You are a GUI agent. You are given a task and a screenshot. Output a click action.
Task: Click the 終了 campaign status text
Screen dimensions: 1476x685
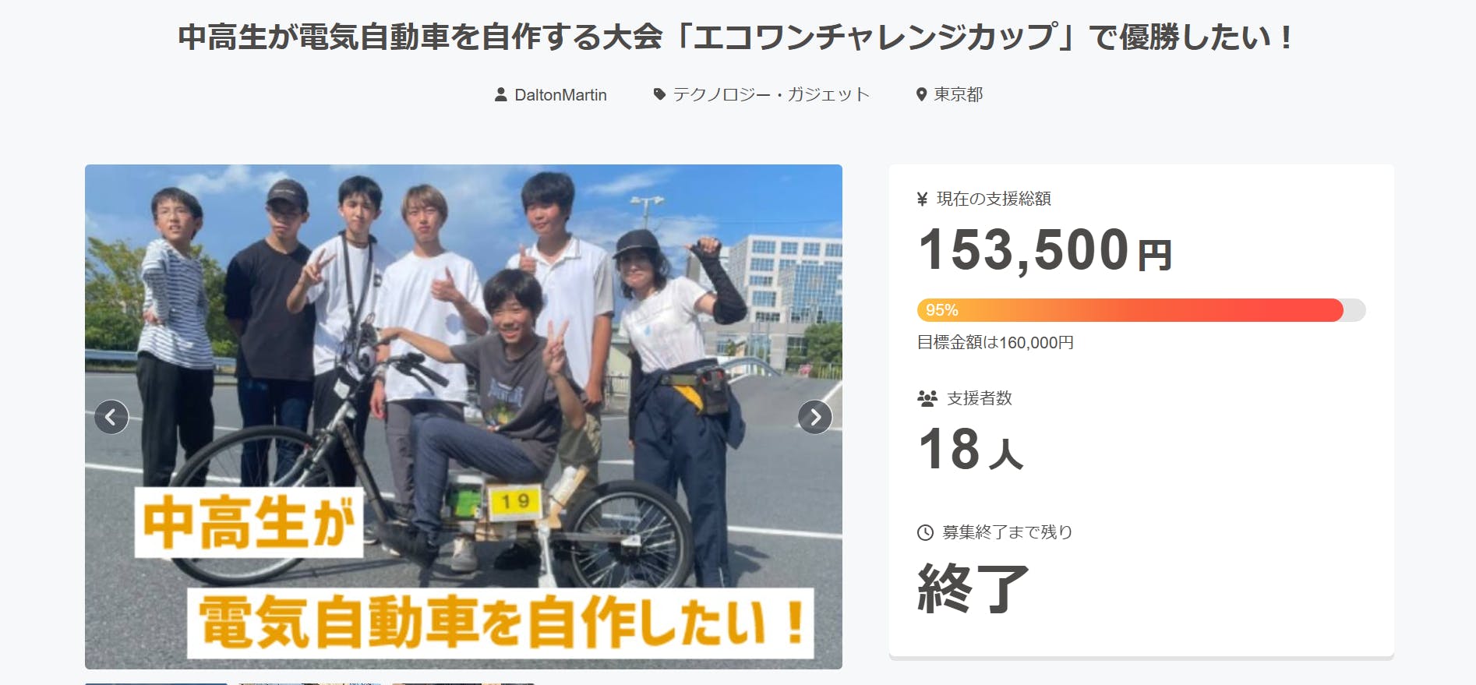[x=973, y=588]
